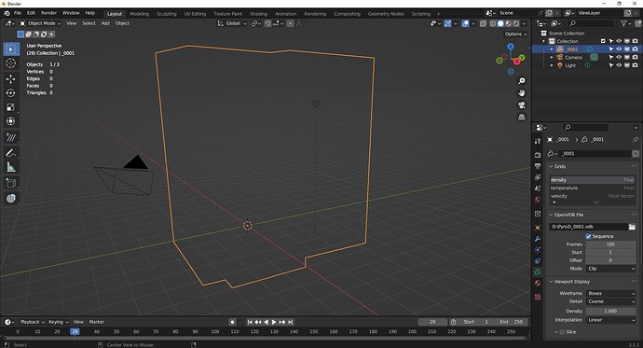Switch to the Shading workspace tab
The image size is (643, 348).
258,14
